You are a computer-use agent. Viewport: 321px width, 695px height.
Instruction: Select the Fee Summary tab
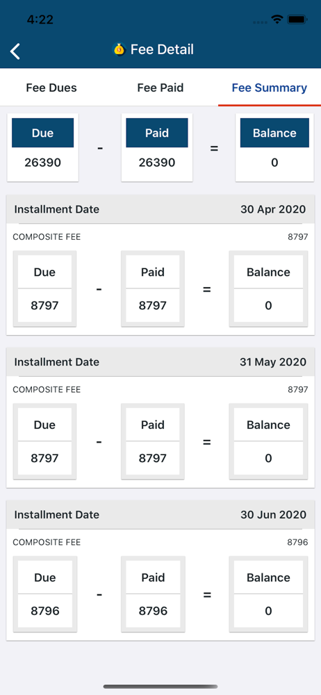click(x=270, y=88)
